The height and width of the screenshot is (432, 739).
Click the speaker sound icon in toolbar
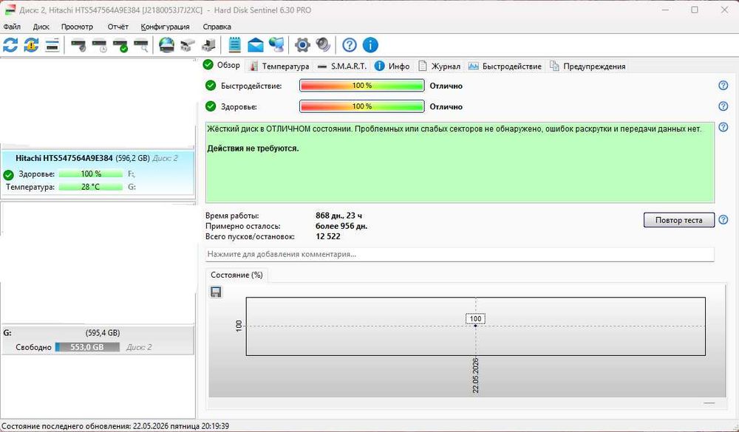pos(324,45)
